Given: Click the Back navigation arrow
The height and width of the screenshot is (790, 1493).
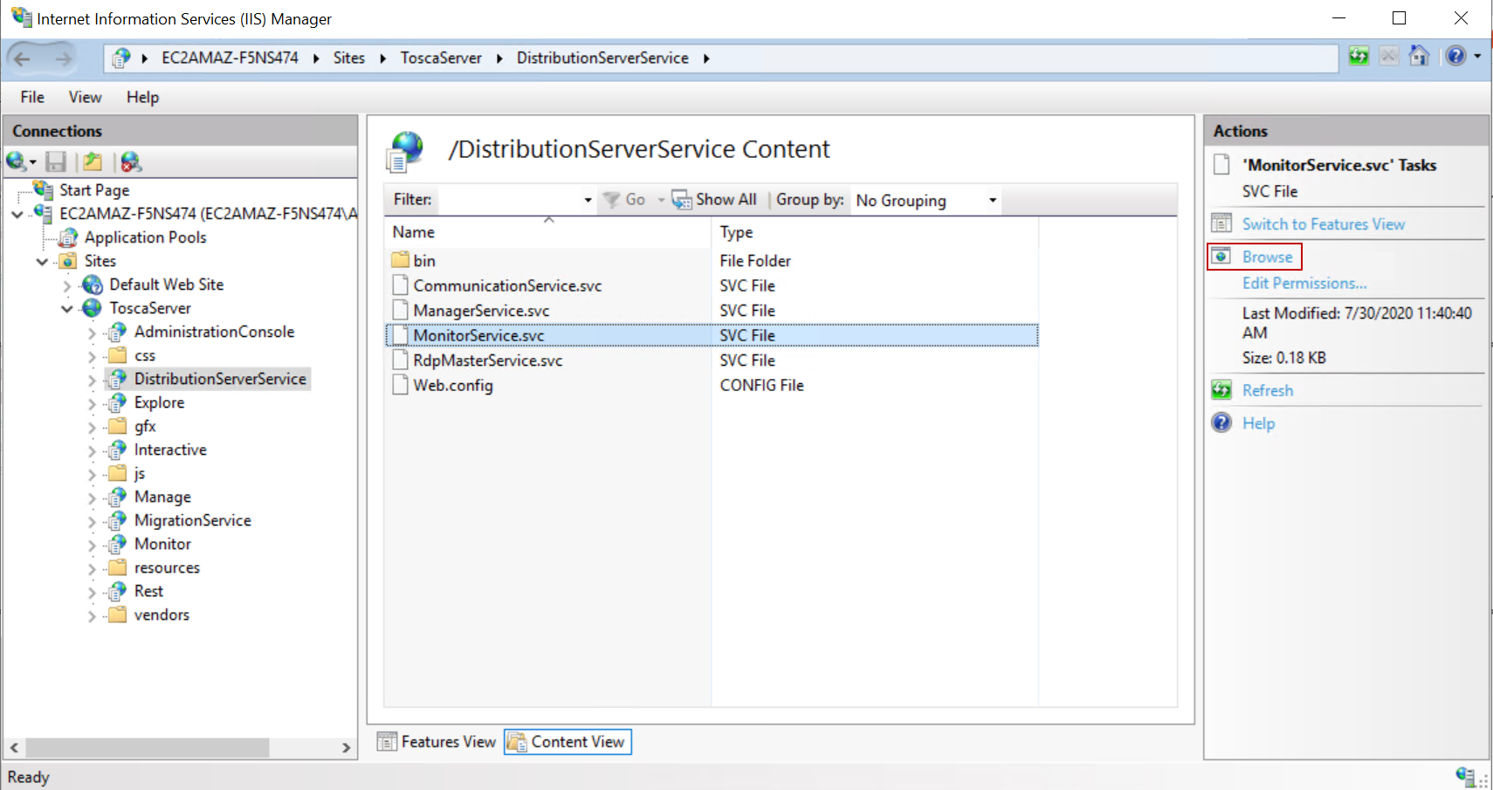Looking at the screenshot, I should coord(23,58).
